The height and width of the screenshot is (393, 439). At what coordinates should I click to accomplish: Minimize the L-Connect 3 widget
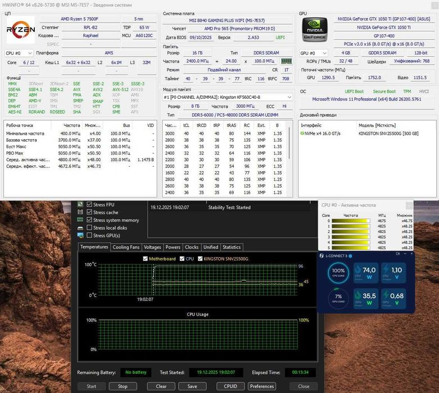coord(405,253)
